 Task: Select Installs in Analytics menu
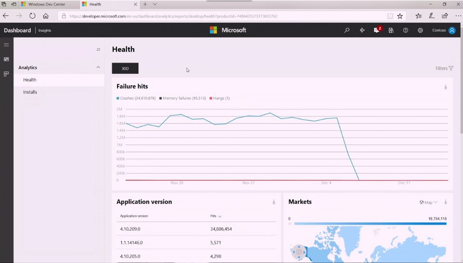pyautogui.click(x=59, y=92)
